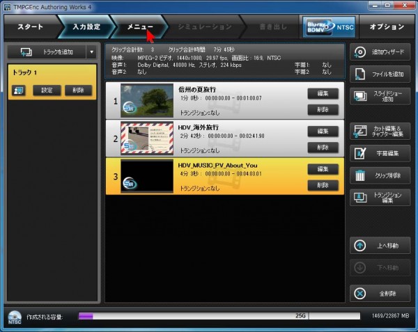
Task: Click the トラックを追加 button
Action: click(x=47, y=52)
